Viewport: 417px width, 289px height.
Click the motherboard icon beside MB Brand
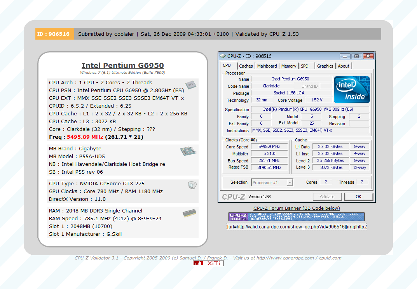[x=188, y=151]
